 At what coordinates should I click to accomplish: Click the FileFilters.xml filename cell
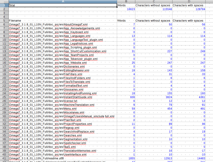pos(63,74)
